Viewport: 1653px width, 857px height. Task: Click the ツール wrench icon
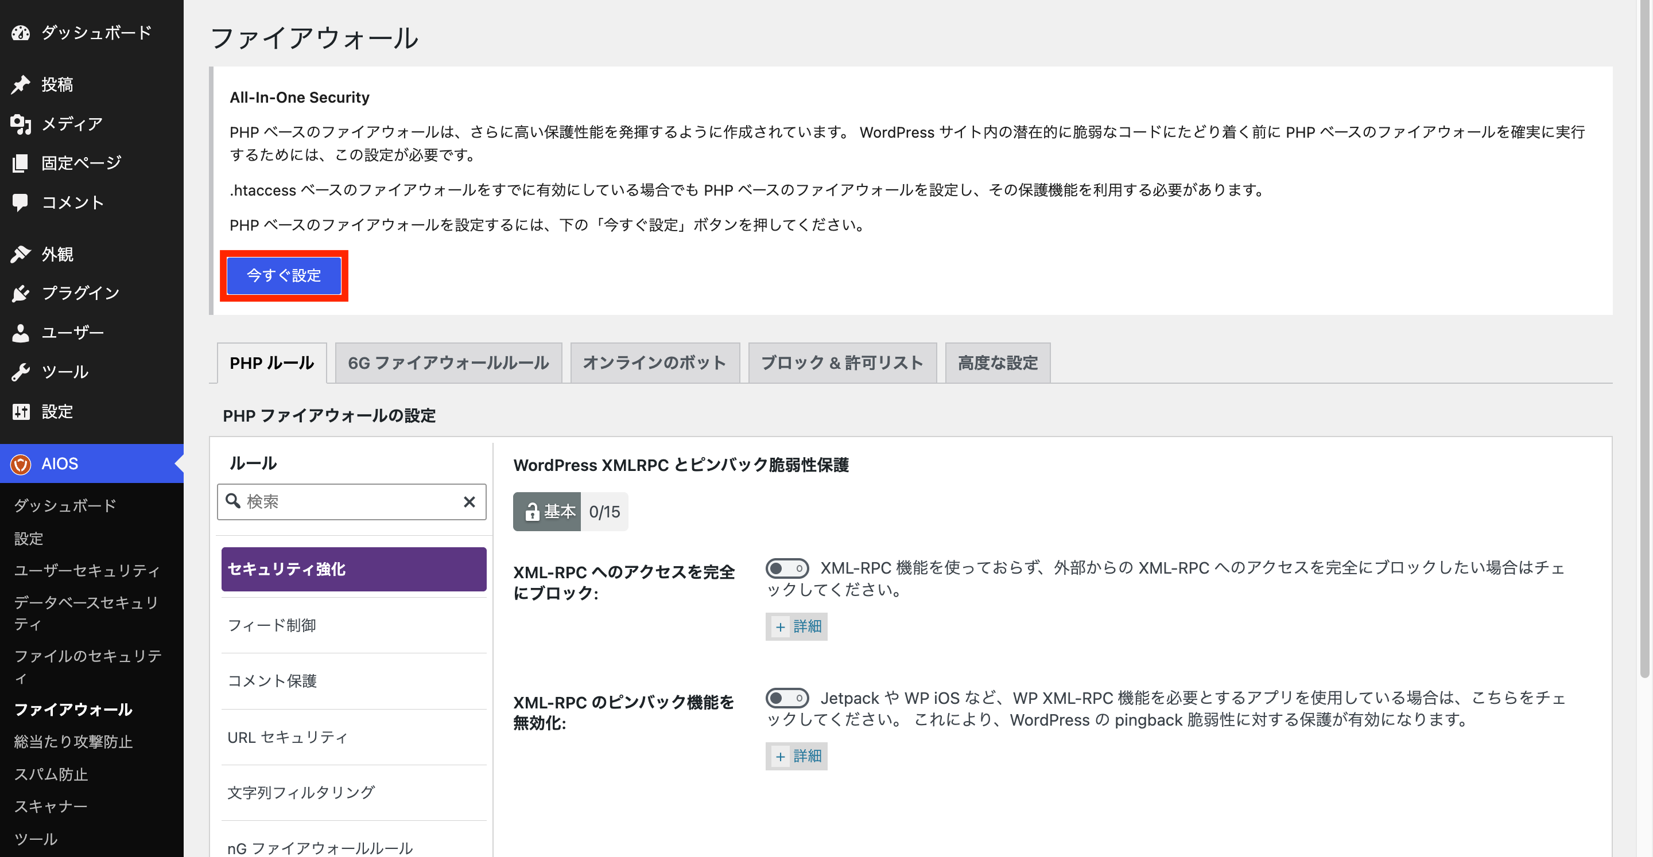click(21, 372)
